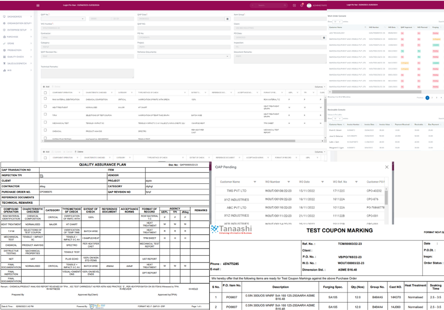This screenshot has width=444, height=310.
Task: Click the MIS bar chart icon
Action: pos(4,70)
